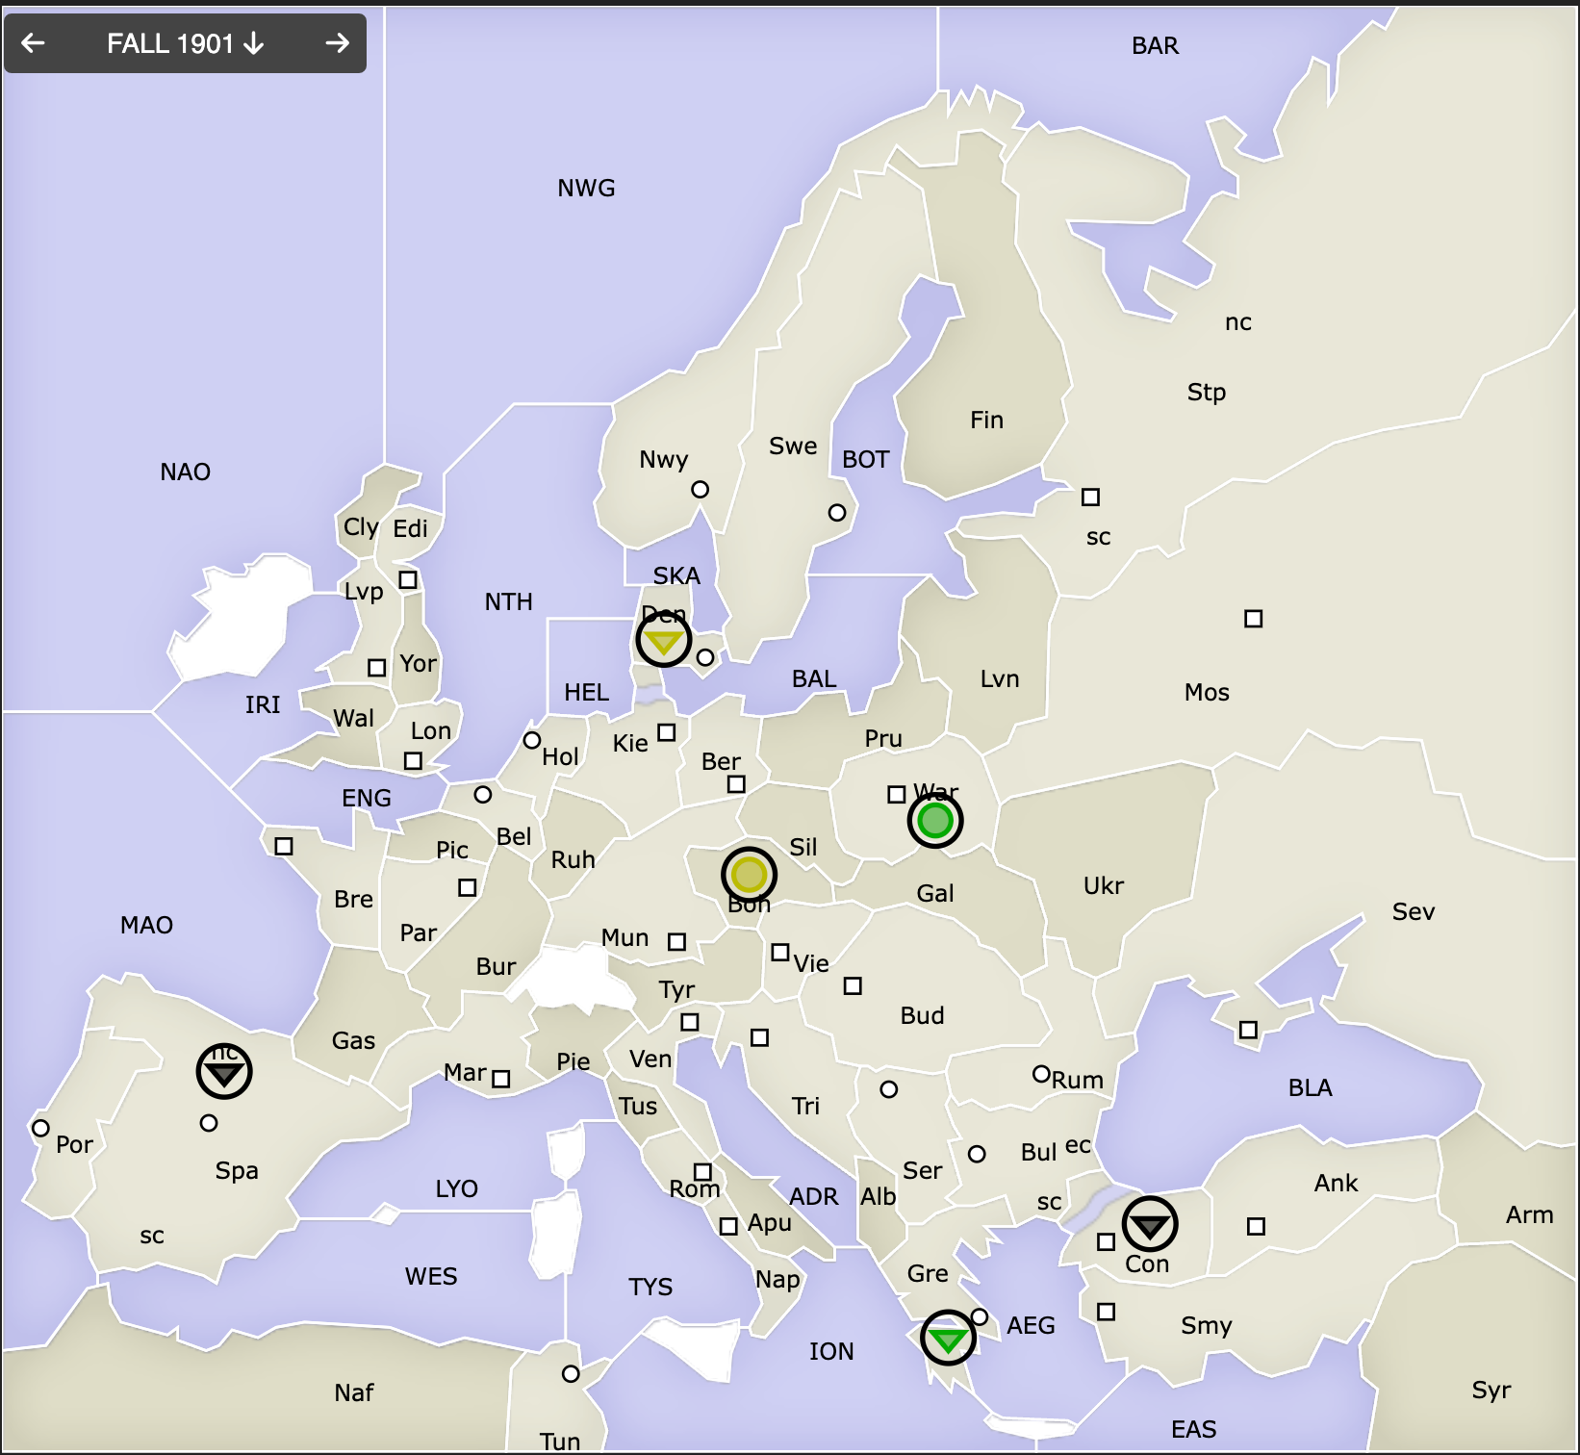Click the Ukr territory label
This screenshot has height=1455, width=1580.
[x=1103, y=886]
